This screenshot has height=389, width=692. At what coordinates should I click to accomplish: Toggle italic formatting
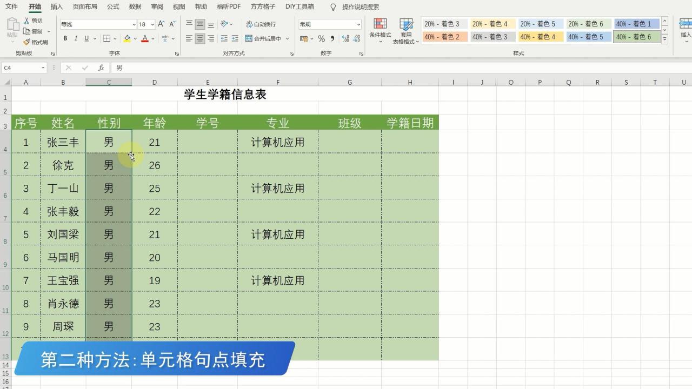76,38
